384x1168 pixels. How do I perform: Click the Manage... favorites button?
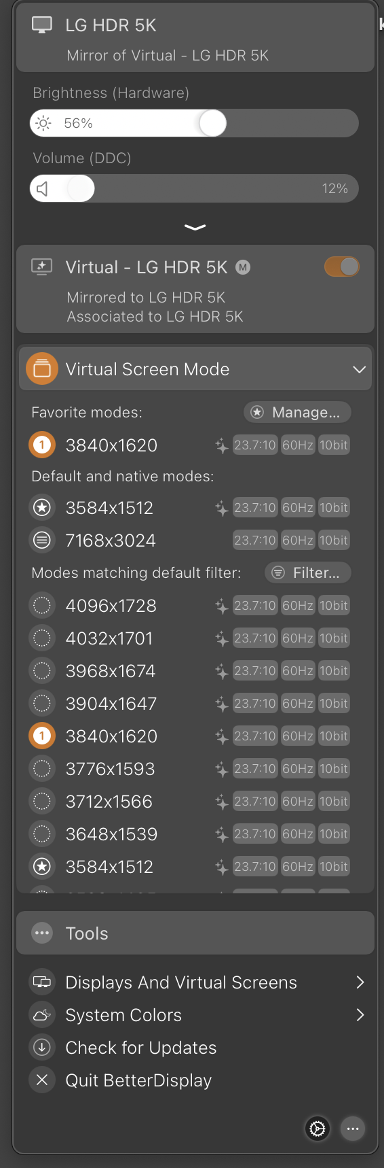tap(297, 412)
